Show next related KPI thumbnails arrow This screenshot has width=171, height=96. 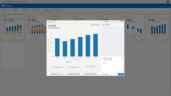[x=100, y=70]
